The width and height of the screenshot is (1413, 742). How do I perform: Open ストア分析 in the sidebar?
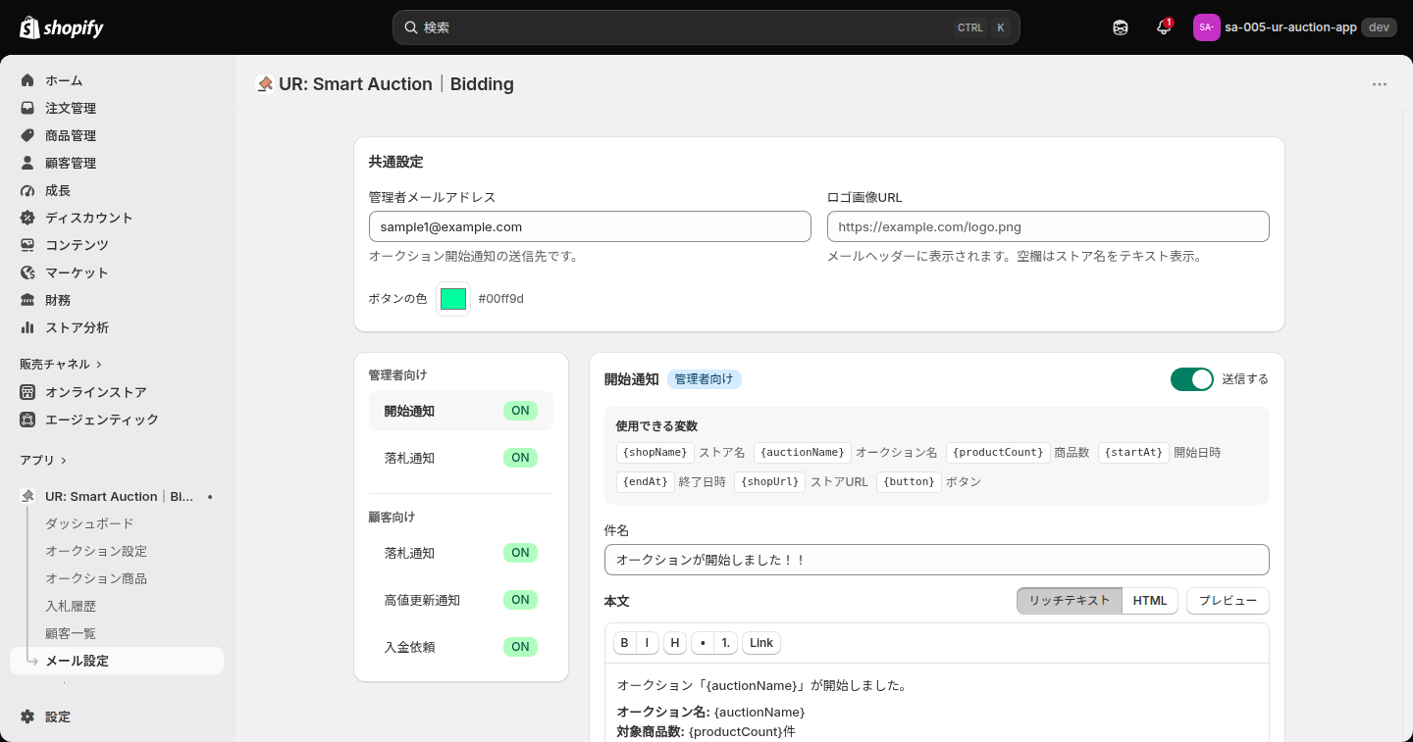[x=117, y=327]
